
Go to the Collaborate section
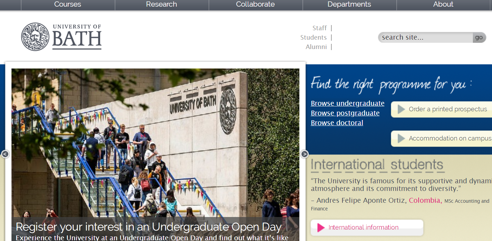pos(255,5)
